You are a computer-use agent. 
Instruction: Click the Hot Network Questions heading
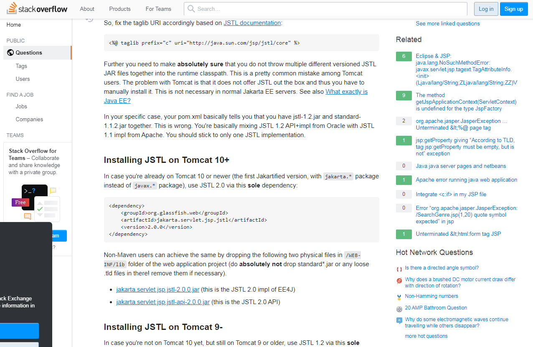434,252
